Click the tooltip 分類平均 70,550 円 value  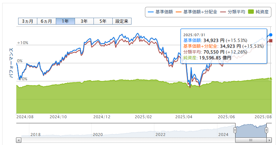(x=214, y=52)
